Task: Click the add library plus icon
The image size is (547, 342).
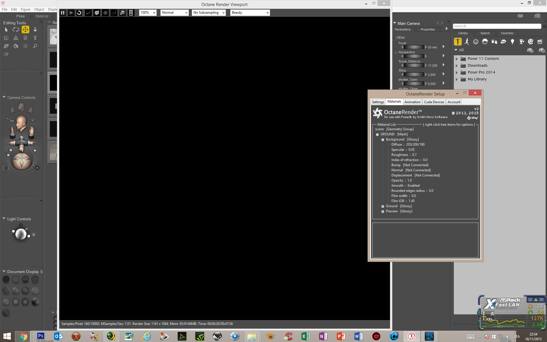Action: [530, 50]
